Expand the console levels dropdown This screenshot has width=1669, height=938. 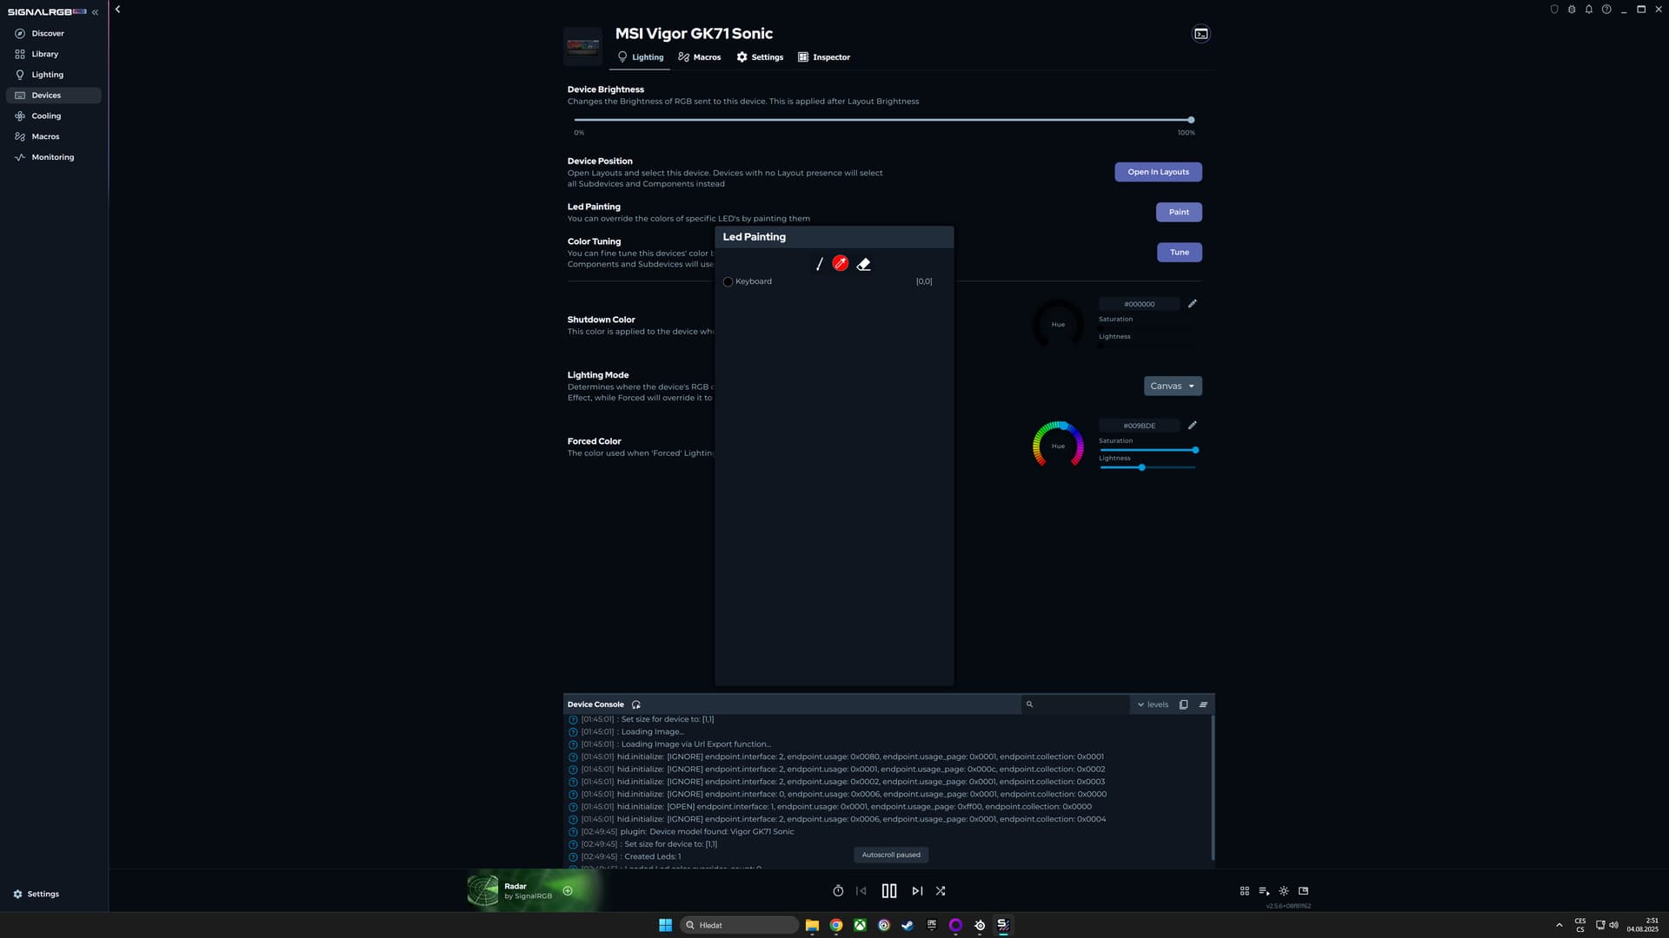tap(1153, 704)
